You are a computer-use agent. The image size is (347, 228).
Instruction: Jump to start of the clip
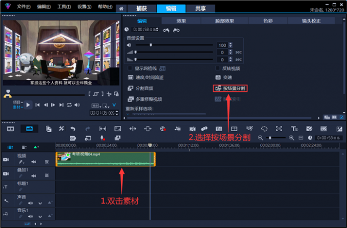(38, 105)
